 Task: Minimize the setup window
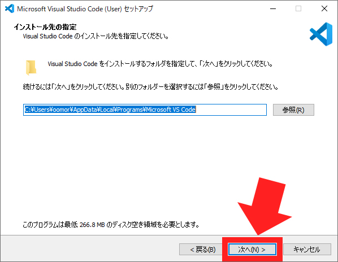[x=273, y=8]
